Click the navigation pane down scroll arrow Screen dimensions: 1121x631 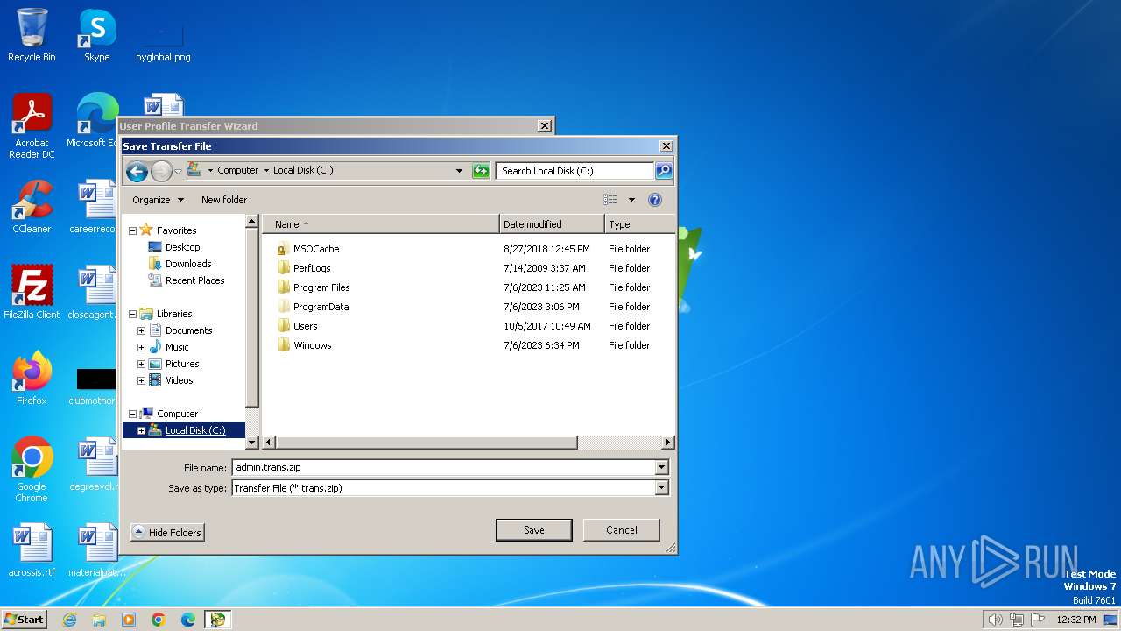(x=252, y=443)
